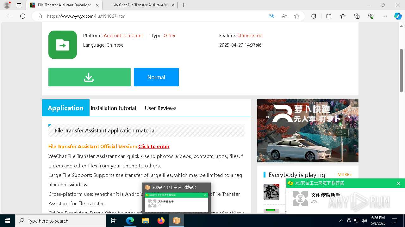This screenshot has height=227, width=405.
Task: Click the 'Other' type link
Action: [x=170, y=36]
